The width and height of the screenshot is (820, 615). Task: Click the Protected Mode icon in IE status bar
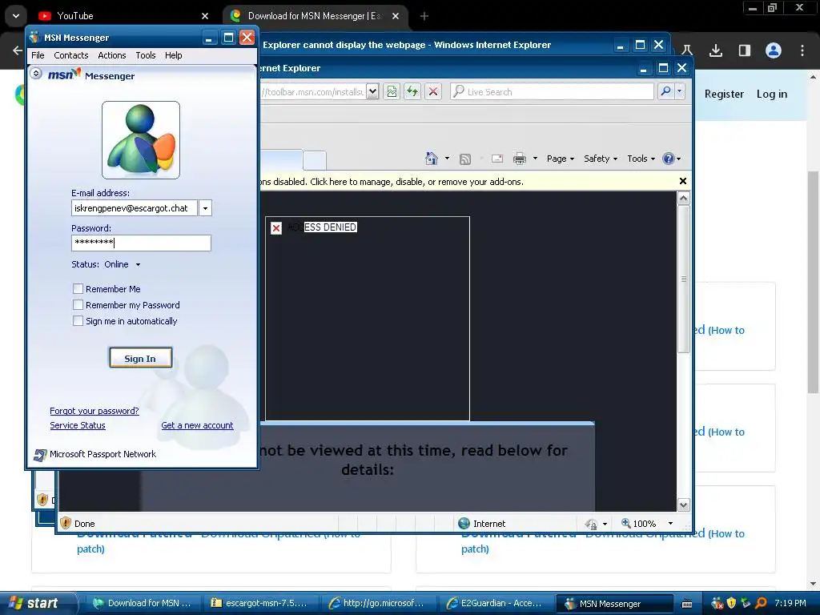click(591, 524)
